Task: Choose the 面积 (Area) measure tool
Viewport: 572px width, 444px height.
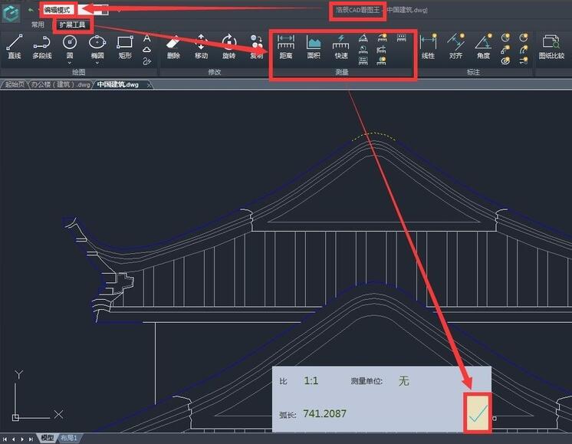Action: (x=314, y=46)
